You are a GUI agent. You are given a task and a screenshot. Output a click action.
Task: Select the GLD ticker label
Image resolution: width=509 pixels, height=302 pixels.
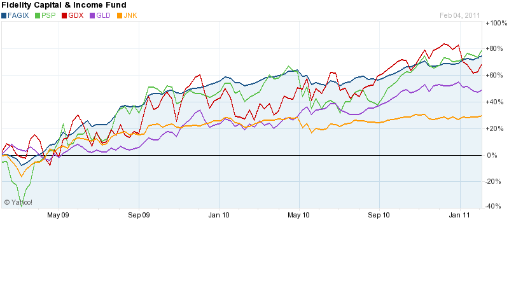[104, 15]
